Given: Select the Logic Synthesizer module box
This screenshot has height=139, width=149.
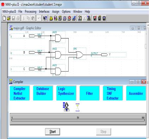Looking at the screenshot, I should [x=66, y=93].
